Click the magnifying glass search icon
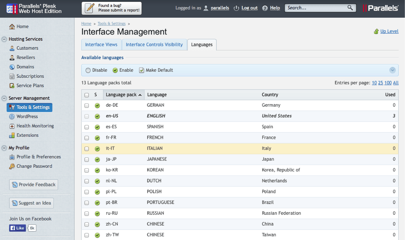Image resolution: width=405 pixels, height=240 pixels. coord(350,8)
